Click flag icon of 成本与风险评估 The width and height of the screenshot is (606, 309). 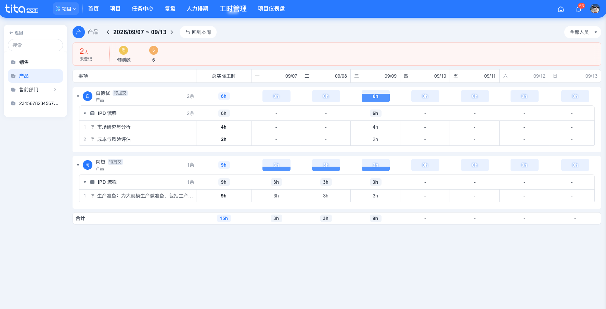tap(93, 139)
